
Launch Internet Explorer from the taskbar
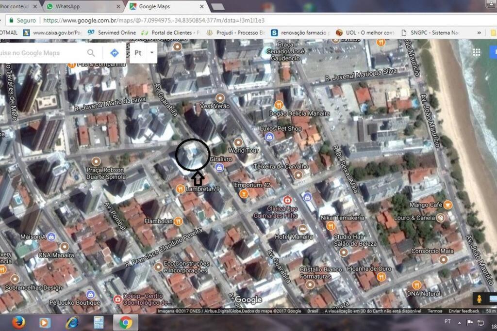point(72,323)
